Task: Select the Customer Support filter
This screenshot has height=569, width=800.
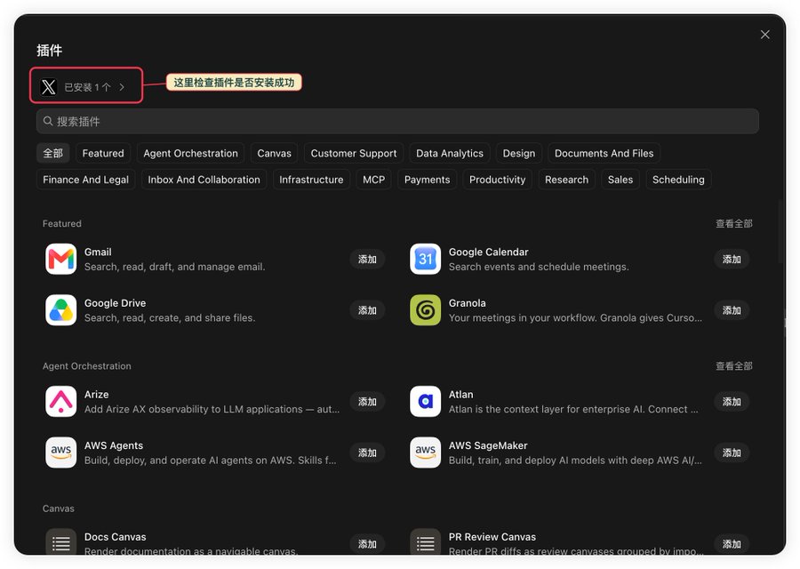Action: pyautogui.click(x=354, y=153)
